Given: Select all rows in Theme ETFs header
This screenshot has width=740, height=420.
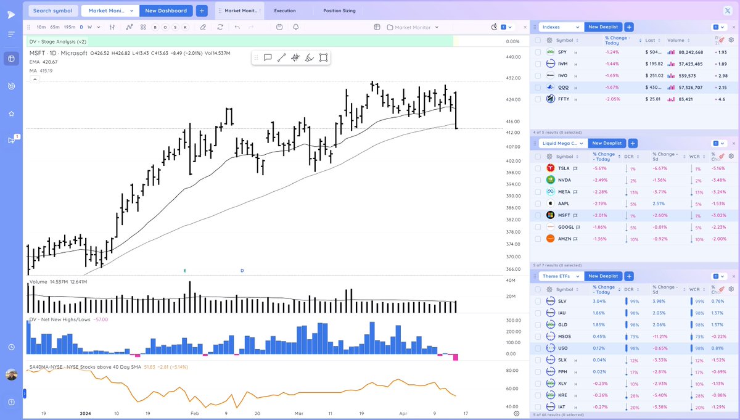Looking at the screenshot, I should [x=538, y=289].
